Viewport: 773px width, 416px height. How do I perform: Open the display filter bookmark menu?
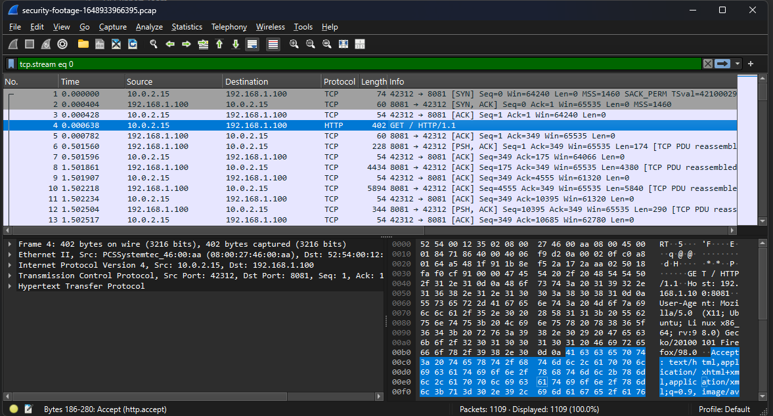pos(11,64)
